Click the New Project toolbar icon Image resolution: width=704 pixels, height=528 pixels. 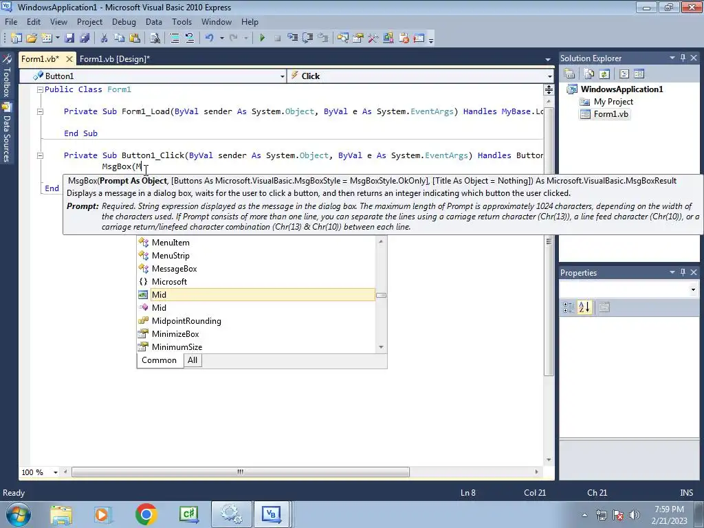(16, 38)
